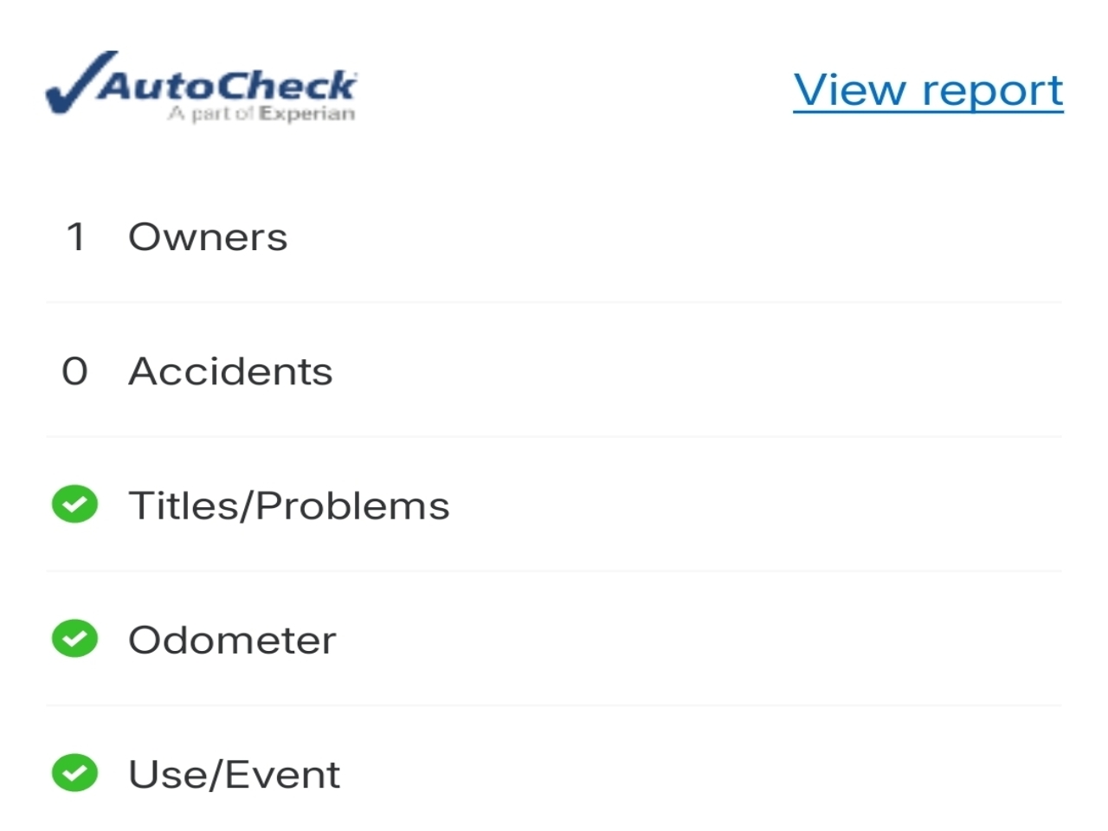
Task: Click the green check beside Odometer
Action: tap(75, 639)
